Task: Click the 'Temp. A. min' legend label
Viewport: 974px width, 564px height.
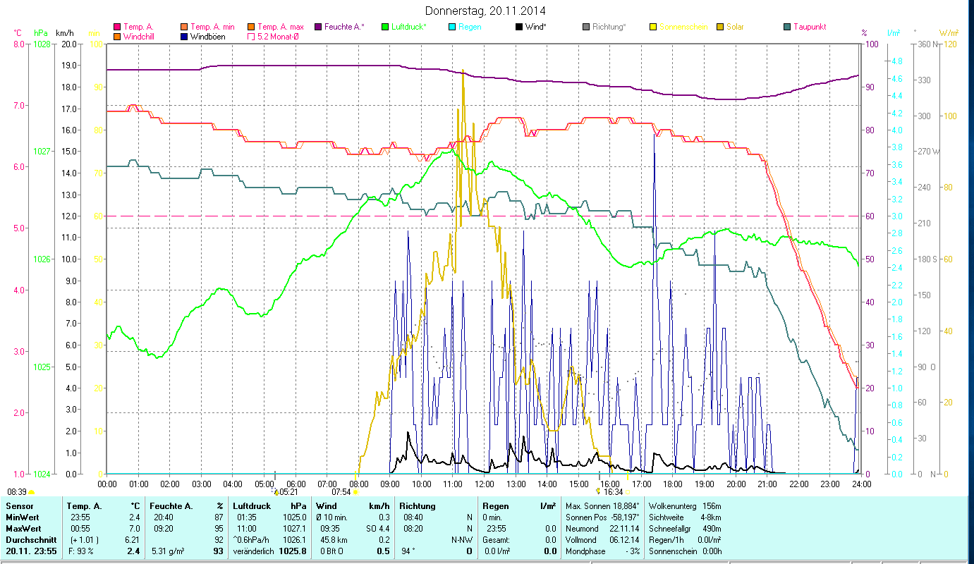Action: 212,27
